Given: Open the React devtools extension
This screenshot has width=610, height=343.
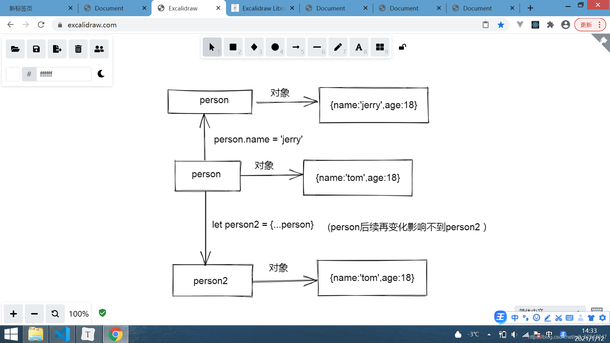Looking at the screenshot, I should pyautogui.click(x=535, y=25).
